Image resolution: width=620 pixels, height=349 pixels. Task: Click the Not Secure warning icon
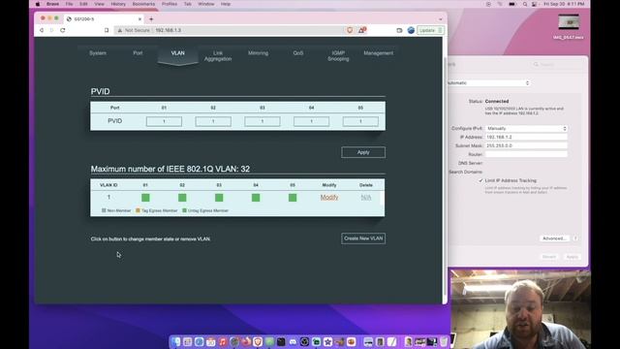click(120, 30)
